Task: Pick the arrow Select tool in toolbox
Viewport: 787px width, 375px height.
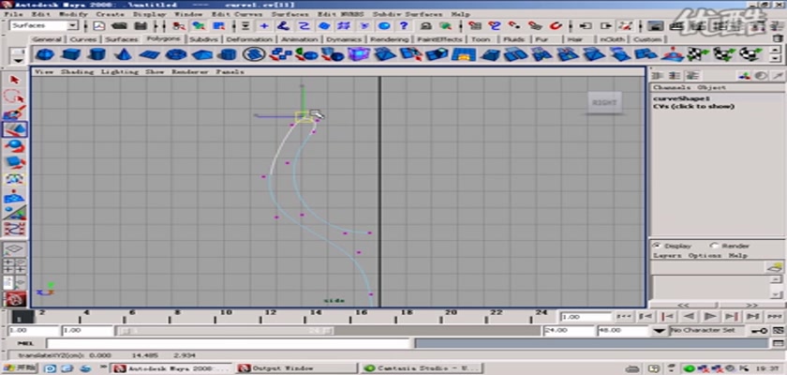Action: click(14, 81)
